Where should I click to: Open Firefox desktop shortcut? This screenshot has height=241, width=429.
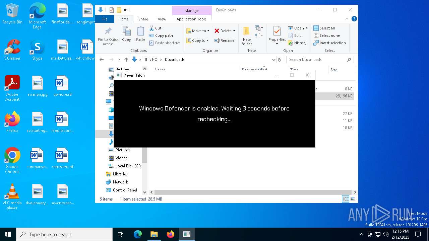(x=12, y=123)
